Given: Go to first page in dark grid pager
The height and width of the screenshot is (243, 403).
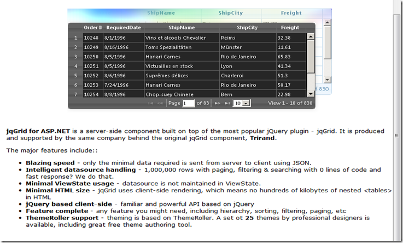Looking at the screenshot, I should tap(150, 103).
